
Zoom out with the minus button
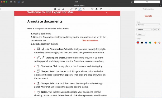coord(83,2)
